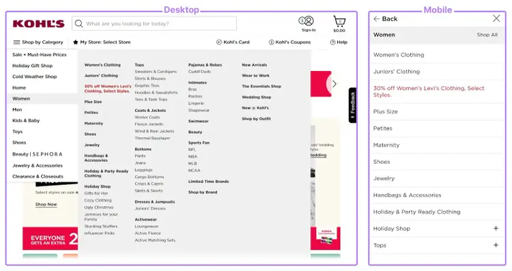Select Cold Weather Shop category

(35, 76)
